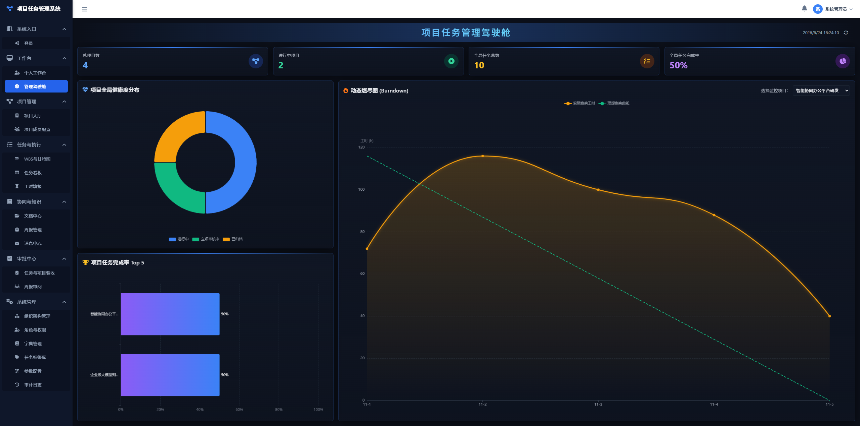Open 周报审阅 in sidebar
Image resolution: width=860 pixels, height=426 pixels.
pyautogui.click(x=36, y=287)
